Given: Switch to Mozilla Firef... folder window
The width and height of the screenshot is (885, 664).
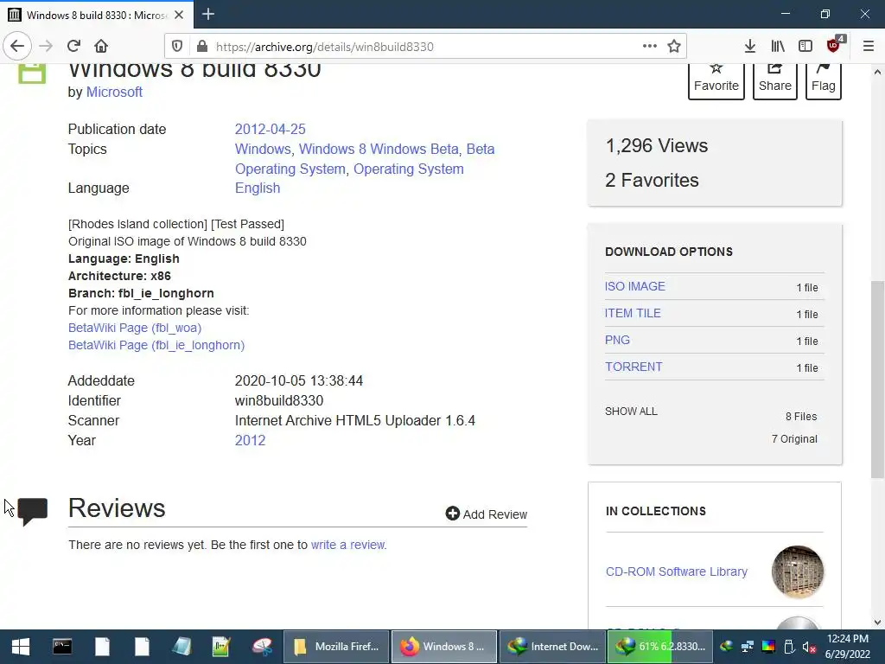Looking at the screenshot, I should click(336, 647).
